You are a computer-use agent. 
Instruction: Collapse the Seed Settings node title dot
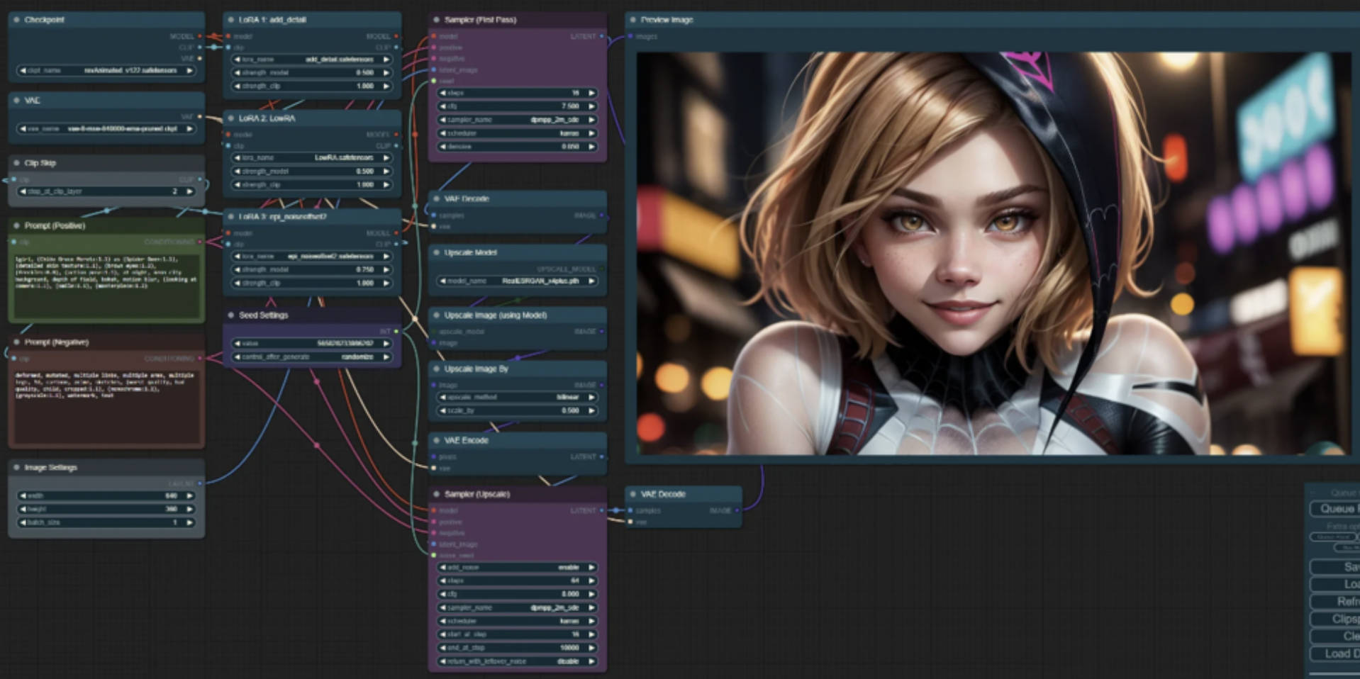[230, 315]
